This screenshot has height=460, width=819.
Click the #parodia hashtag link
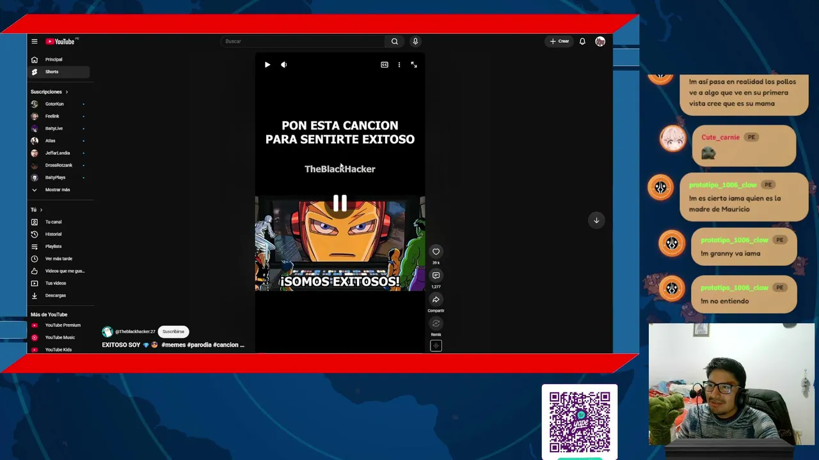point(199,345)
